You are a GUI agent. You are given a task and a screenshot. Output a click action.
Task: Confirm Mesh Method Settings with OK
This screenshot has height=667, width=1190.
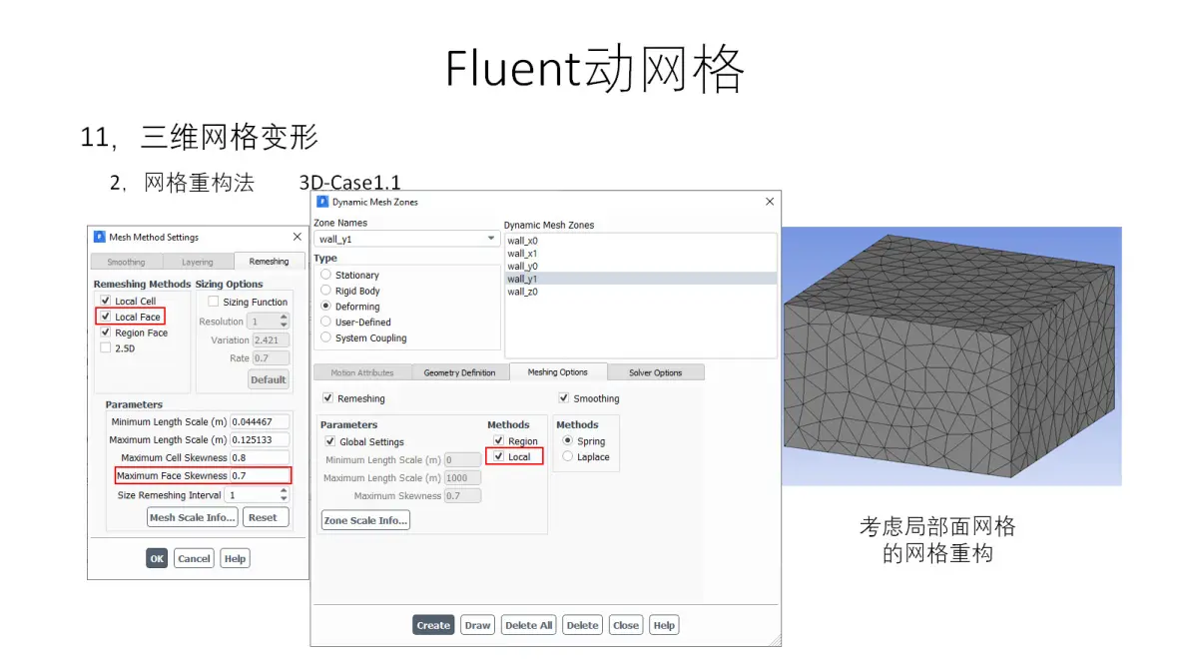[157, 558]
